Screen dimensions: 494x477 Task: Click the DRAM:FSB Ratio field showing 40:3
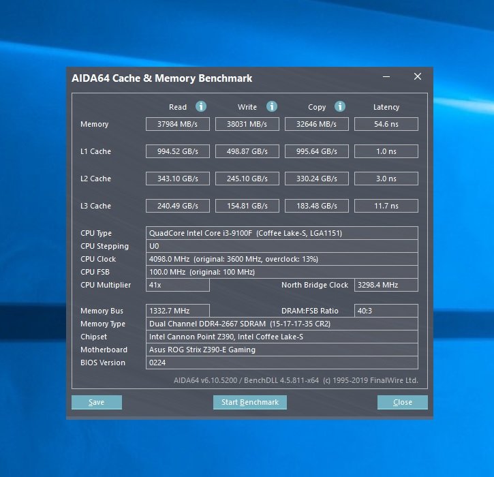386,311
